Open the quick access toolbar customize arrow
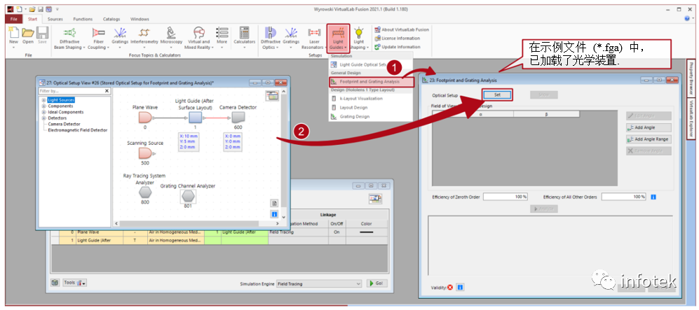Viewport: 699px width, 310px height. tap(57, 9)
